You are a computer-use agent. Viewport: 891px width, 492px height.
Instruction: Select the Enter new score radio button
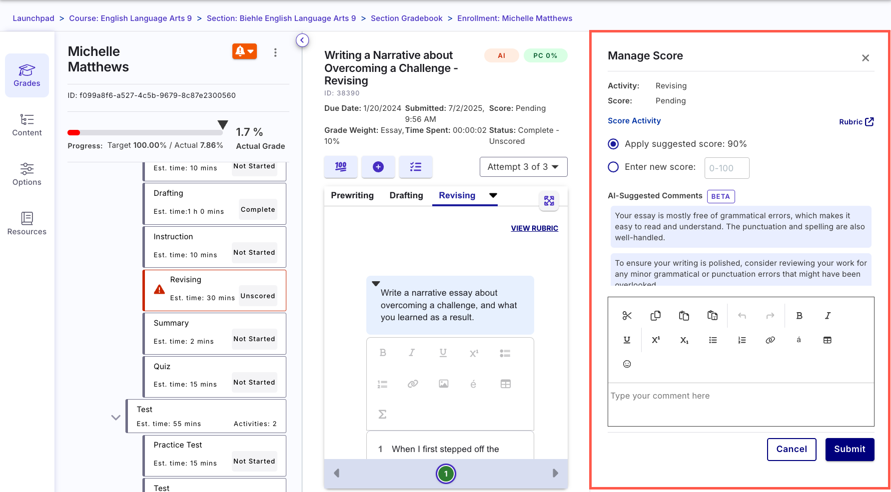(x=613, y=167)
